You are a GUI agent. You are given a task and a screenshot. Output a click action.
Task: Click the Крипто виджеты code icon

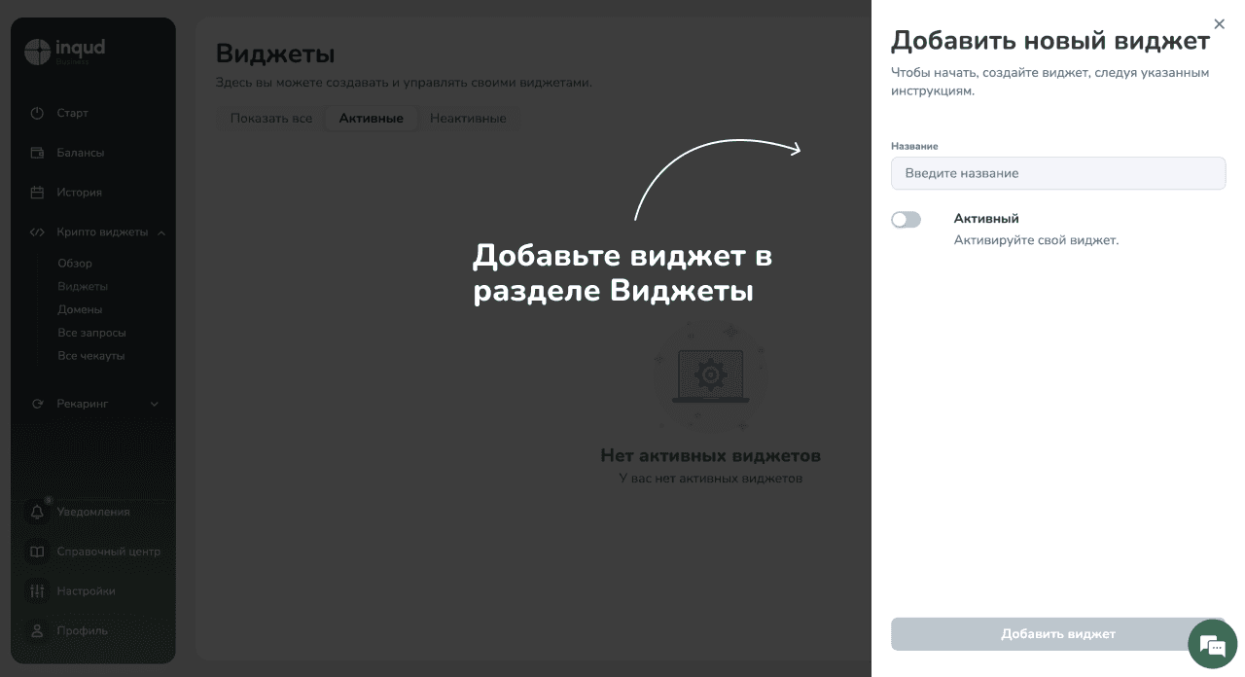[37, 232]
